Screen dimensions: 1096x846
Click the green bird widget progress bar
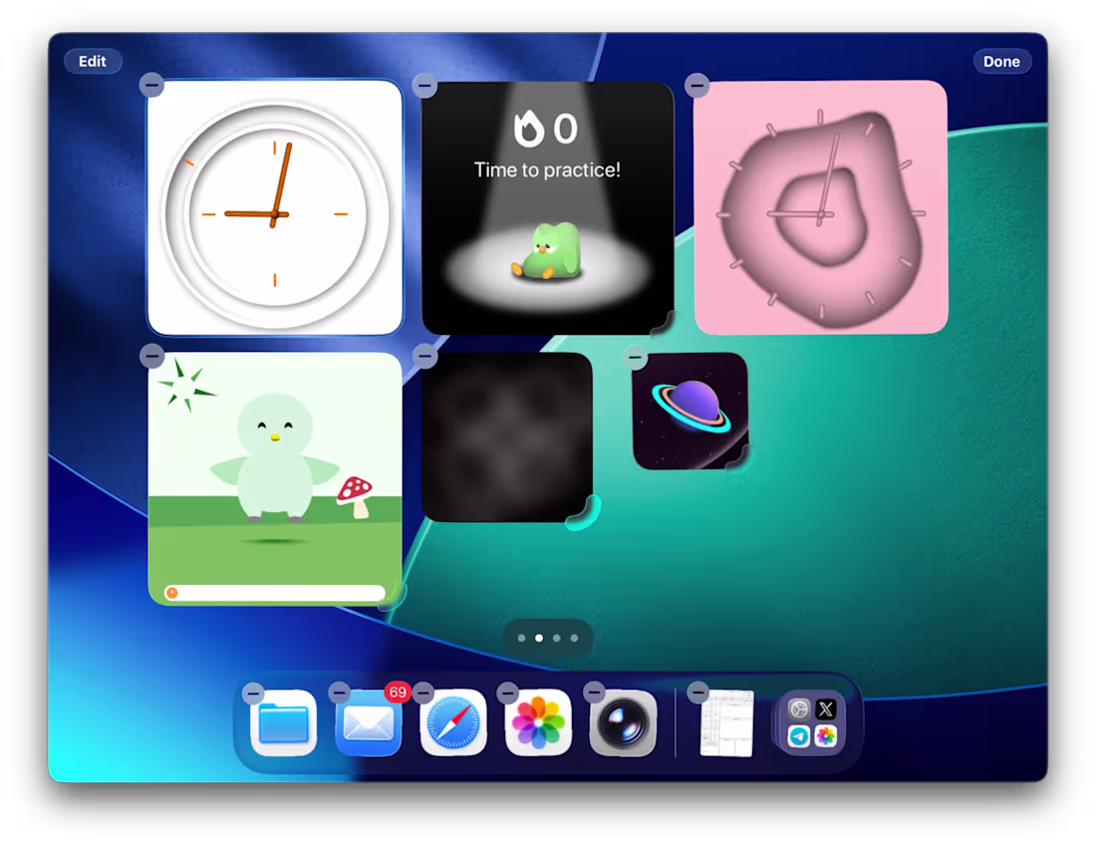[x=275, y=593]
